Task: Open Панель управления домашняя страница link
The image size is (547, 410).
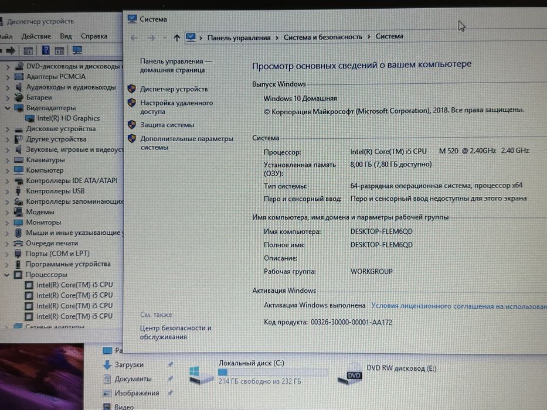Action: [175, 66]
